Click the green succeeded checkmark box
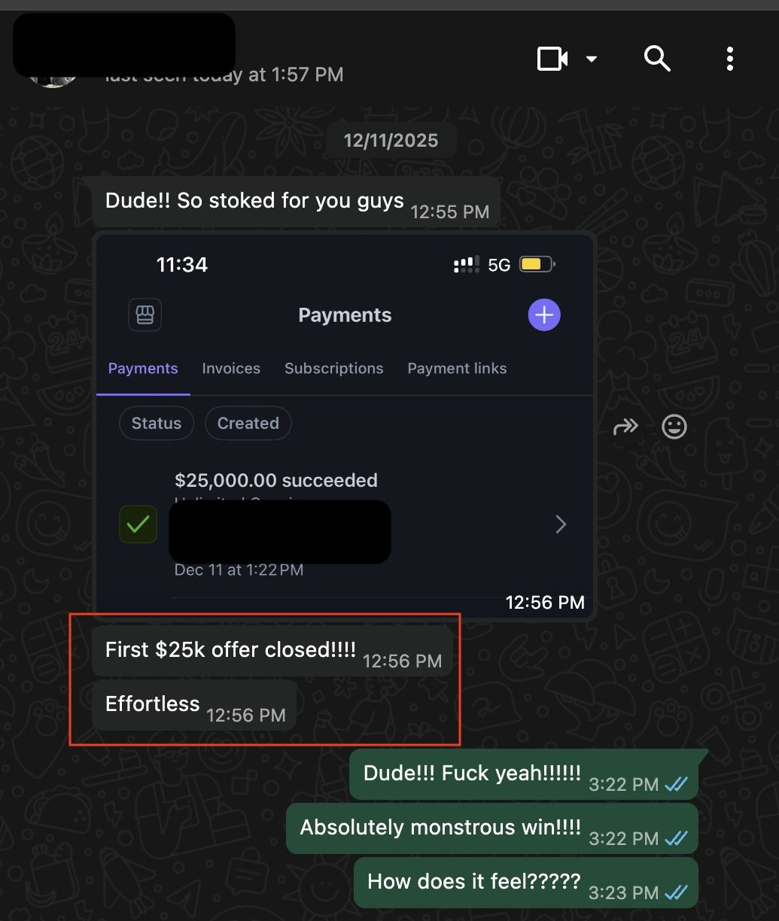 pos(138,524)
